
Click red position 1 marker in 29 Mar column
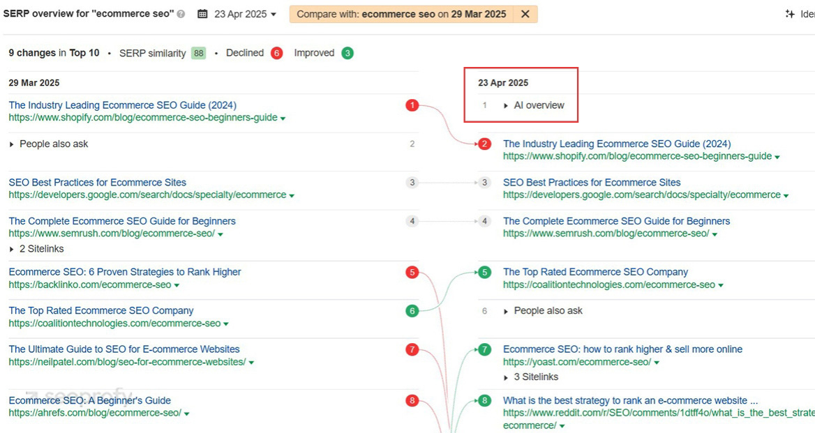tap(412, 105)
